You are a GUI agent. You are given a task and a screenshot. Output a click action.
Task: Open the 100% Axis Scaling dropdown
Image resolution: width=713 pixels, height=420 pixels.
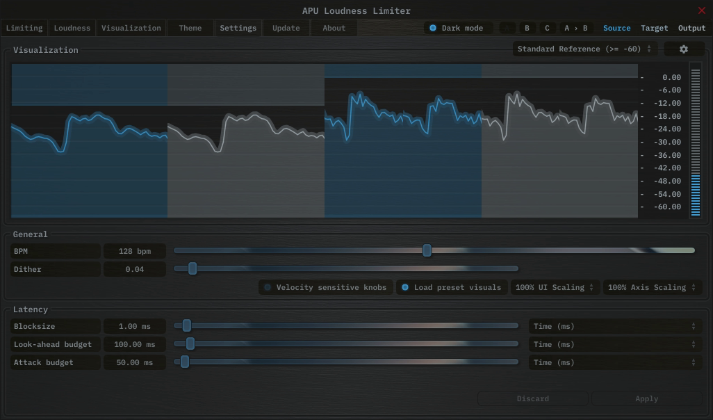tap(651, 287)
